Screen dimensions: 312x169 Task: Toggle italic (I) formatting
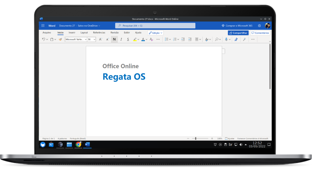[121, 39]
